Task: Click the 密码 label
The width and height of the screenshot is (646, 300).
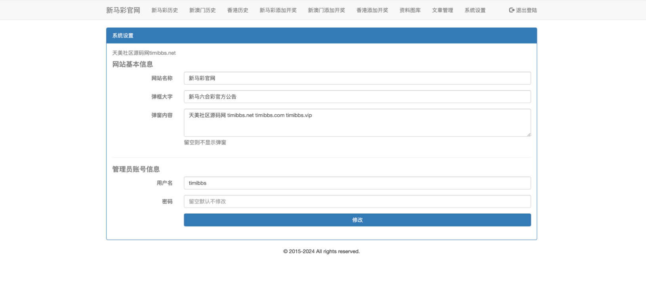Action: [x=167, y=201]
